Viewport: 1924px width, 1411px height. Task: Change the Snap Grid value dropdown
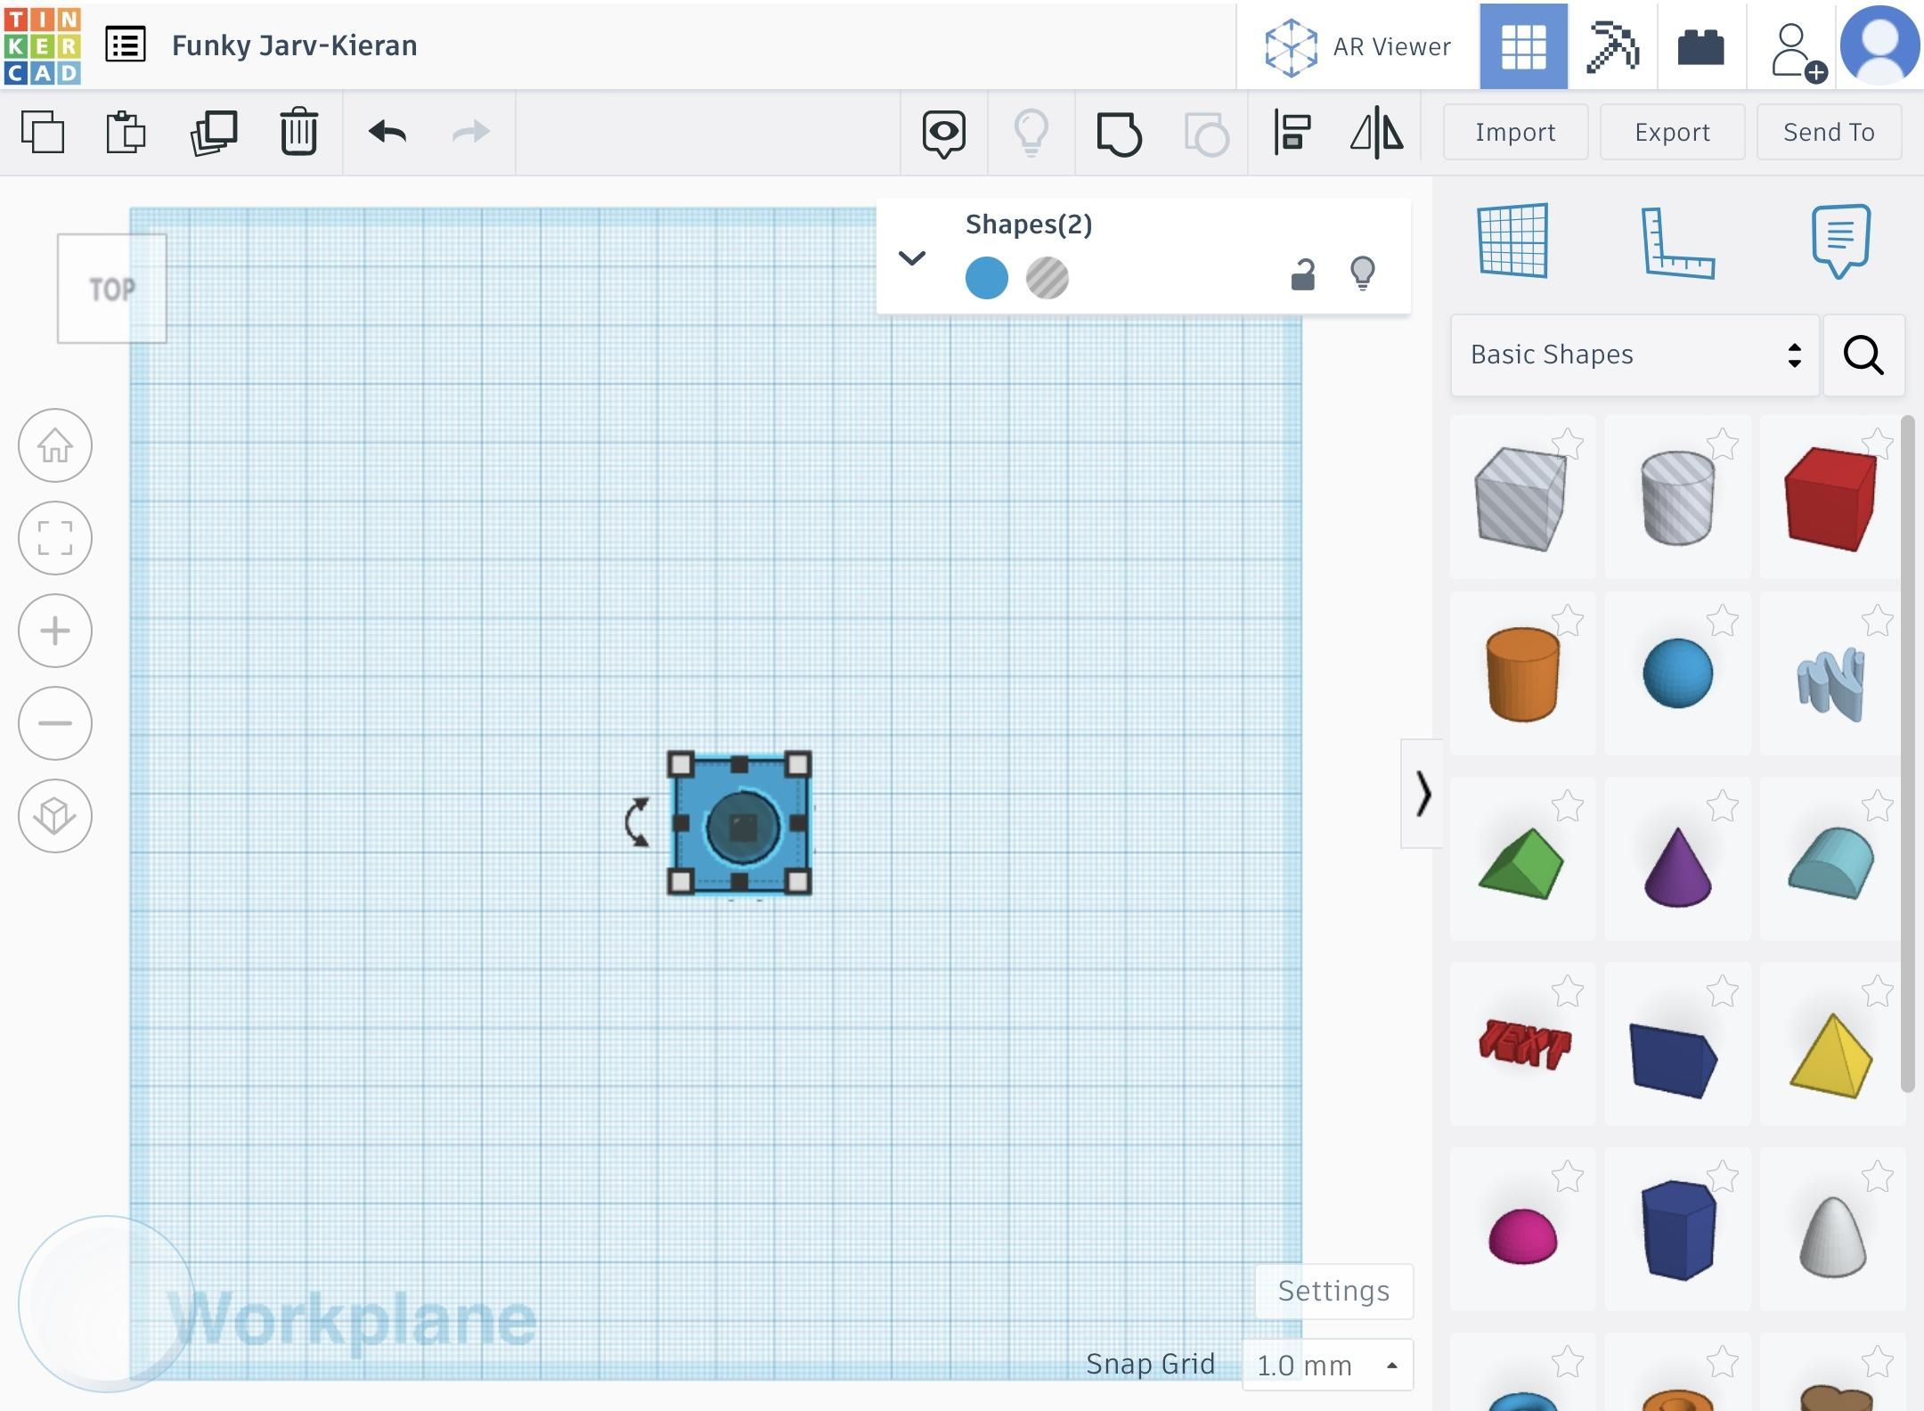point(1327,1364)
